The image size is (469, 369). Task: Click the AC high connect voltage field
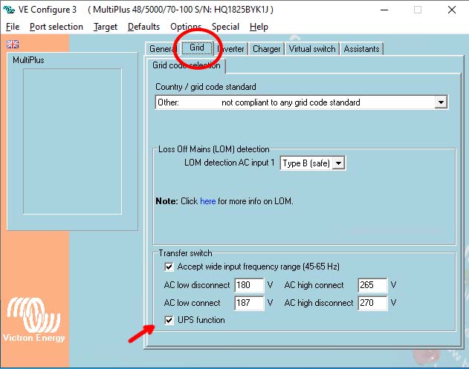(x=372, y=285)
